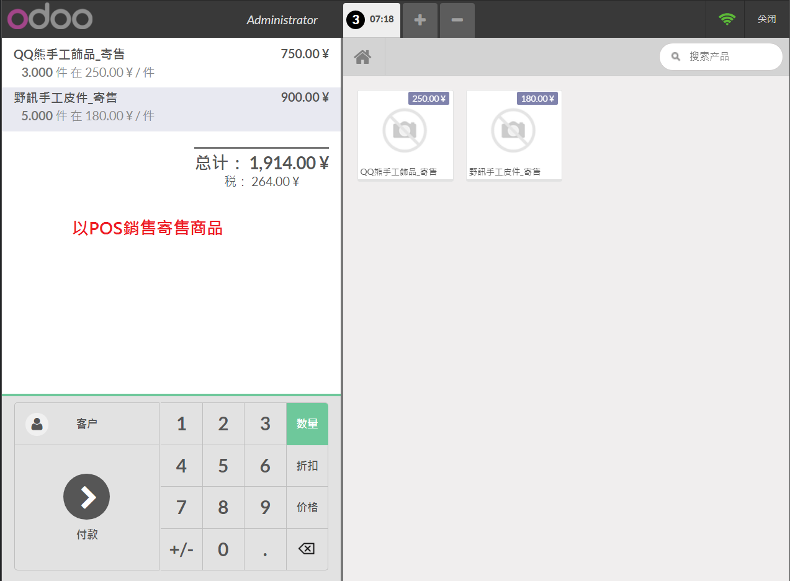Tap number 5 on the numpad
This screenshot has width=790, height=581.
(223, 466)
